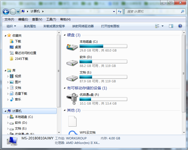Open the 组织 dropdown menu
188x150 pixels.
click(x=11, y=26)
